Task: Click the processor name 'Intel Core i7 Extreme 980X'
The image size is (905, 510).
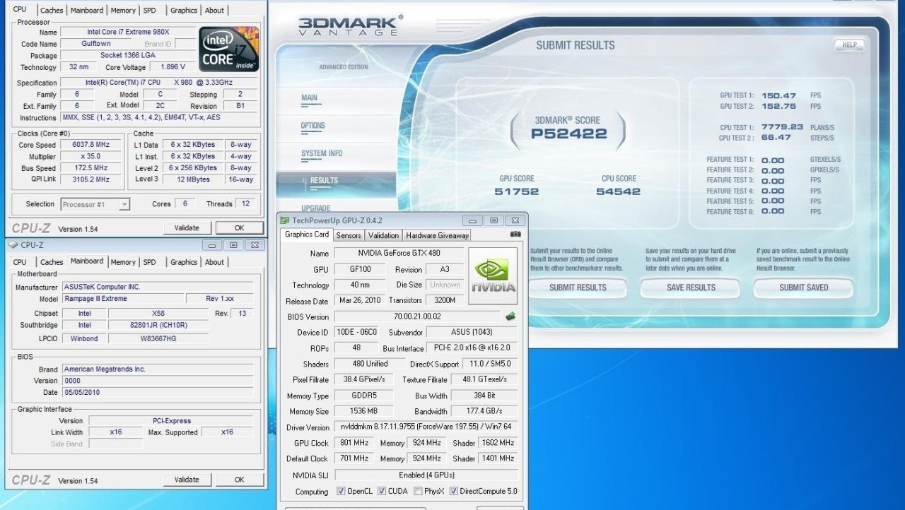Action: tap(127, 32)
